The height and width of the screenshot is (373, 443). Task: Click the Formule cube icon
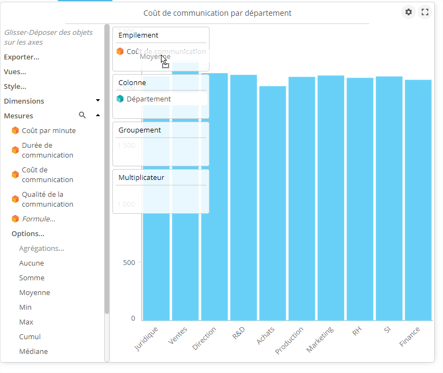pos(15,219)
